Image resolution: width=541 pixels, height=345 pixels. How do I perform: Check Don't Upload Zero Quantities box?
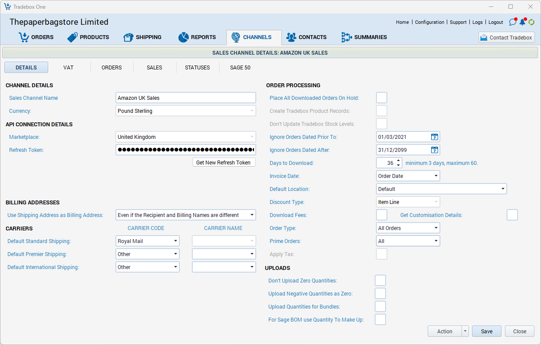pos(380,281)
